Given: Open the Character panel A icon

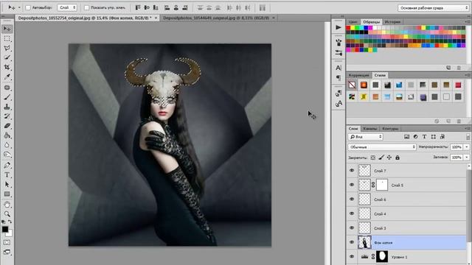Looking at the screenshot, I should click(x=339, y=68).
